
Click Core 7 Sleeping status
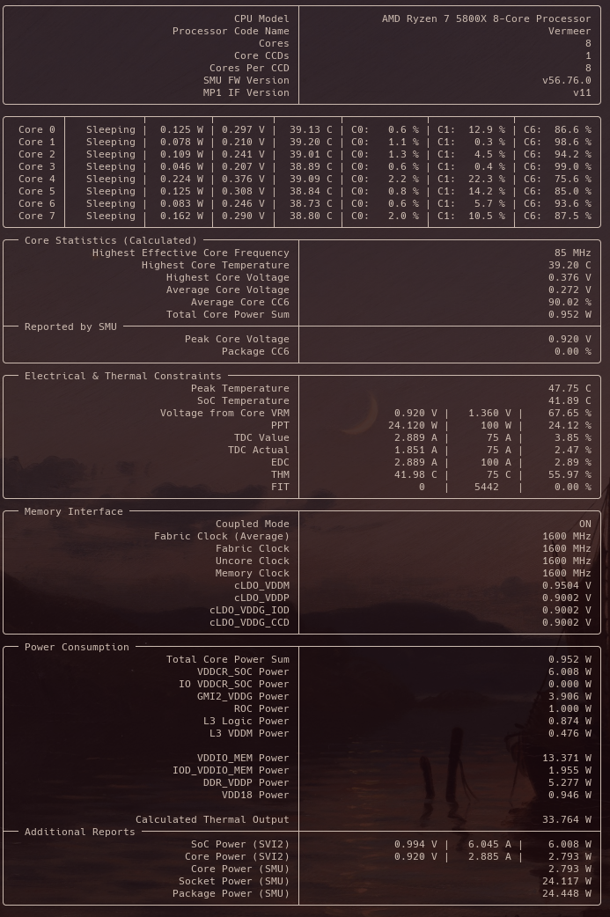[111, 216]
